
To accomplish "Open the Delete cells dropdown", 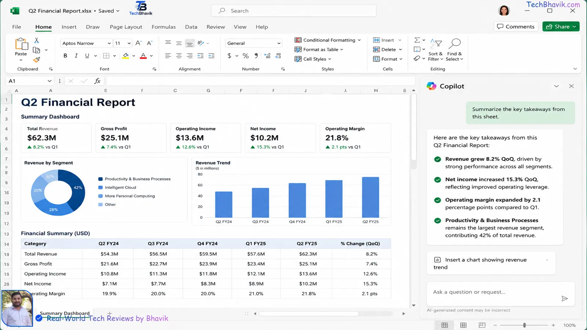I will tap(388, 49).
